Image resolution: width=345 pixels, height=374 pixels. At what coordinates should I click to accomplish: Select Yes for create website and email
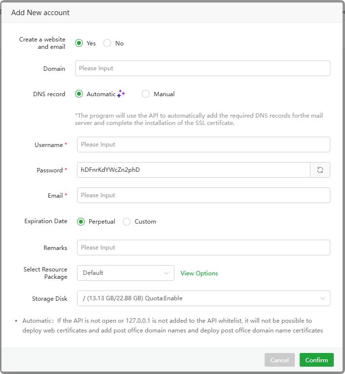[x=79, y=43]
